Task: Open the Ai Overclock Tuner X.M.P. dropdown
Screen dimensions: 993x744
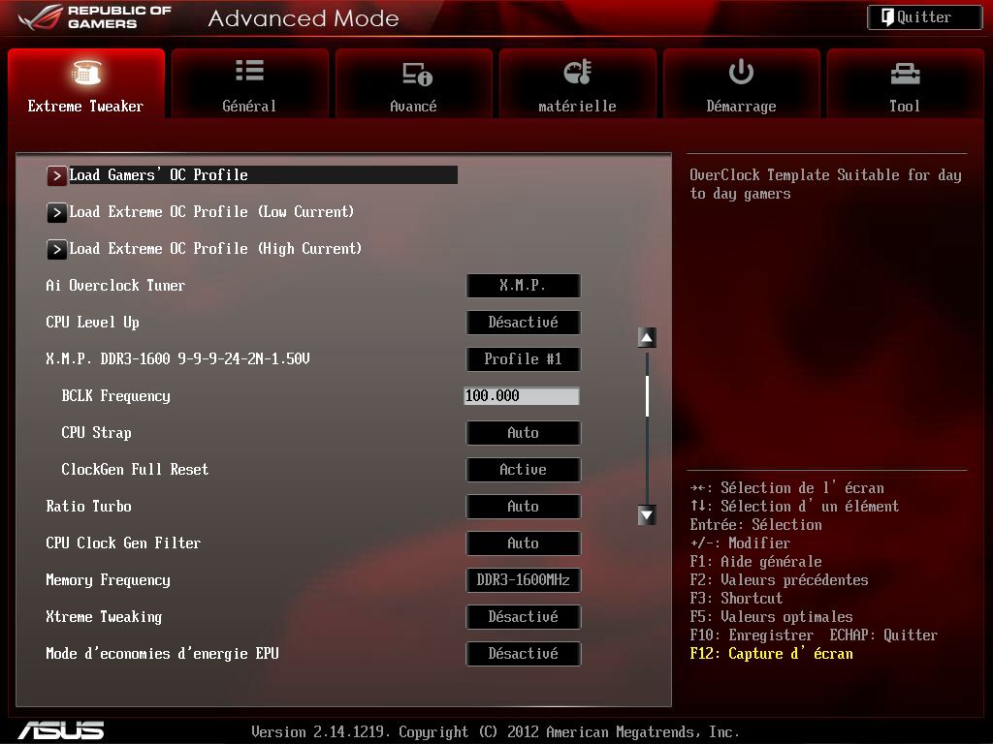Action: point(523,286)
